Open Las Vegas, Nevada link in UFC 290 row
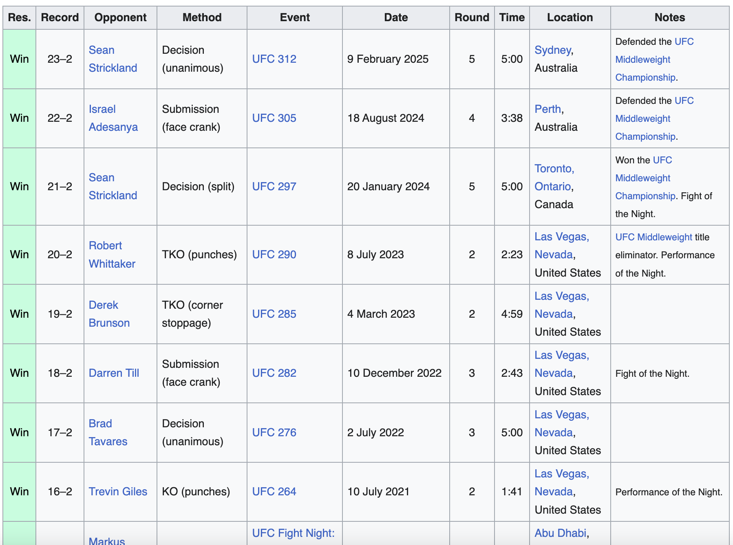Viewport: 733px width, 545px height. point(562,246)
